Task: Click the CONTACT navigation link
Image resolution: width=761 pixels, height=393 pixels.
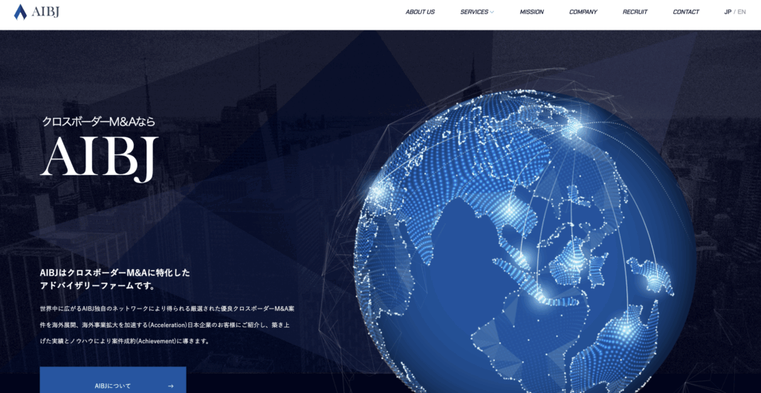Action: (x=686, y=12)
